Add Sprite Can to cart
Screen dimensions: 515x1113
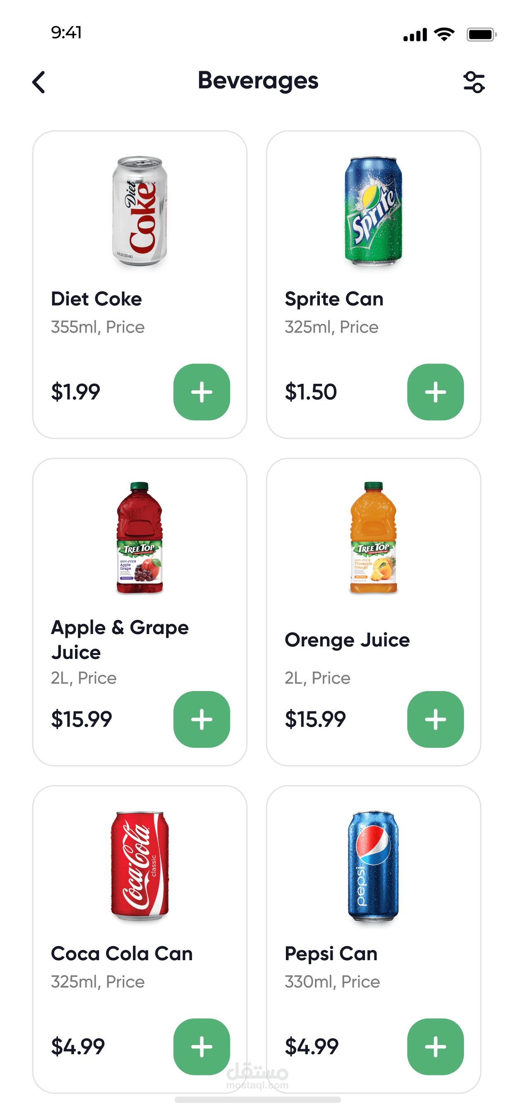tap(435, 392)
